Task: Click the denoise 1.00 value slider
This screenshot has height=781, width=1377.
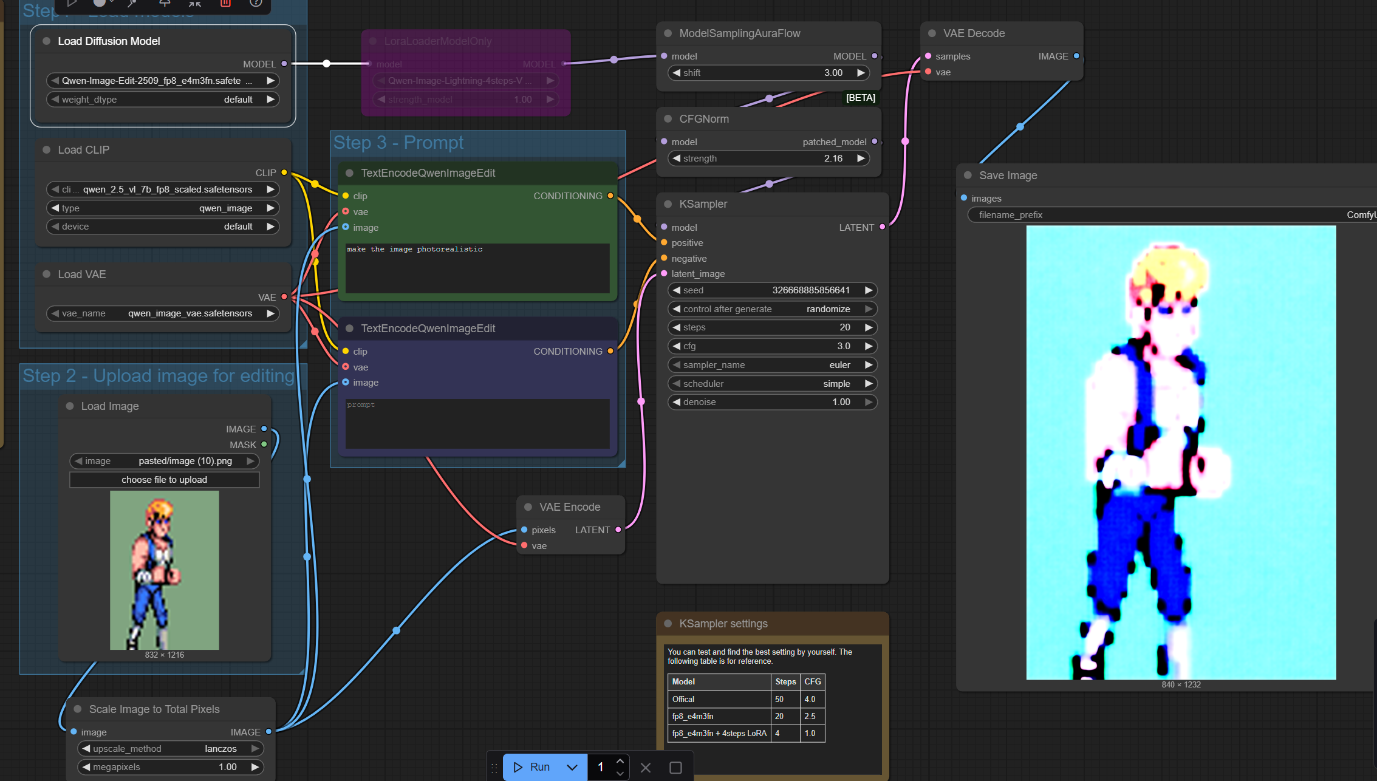Action: coord(773,402)
